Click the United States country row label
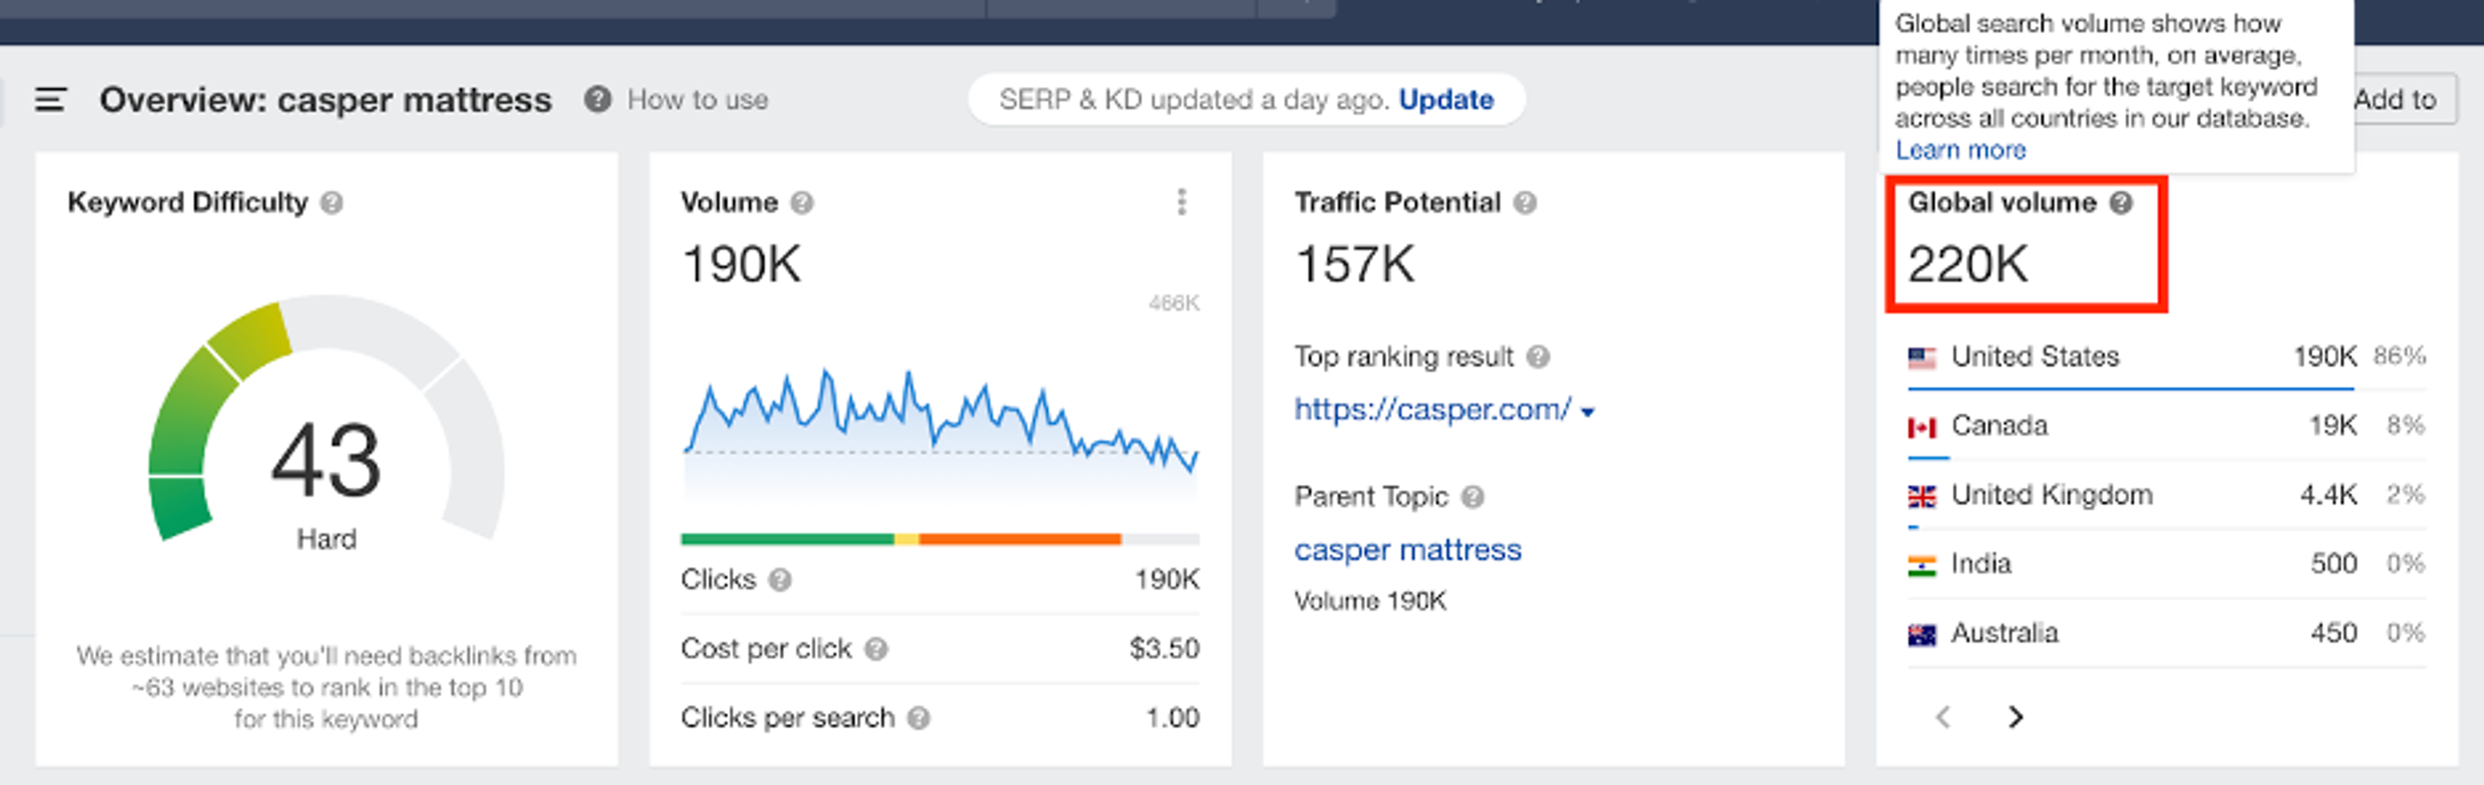This screenshot has width=2484, height=785. (x=2034, y=358)
